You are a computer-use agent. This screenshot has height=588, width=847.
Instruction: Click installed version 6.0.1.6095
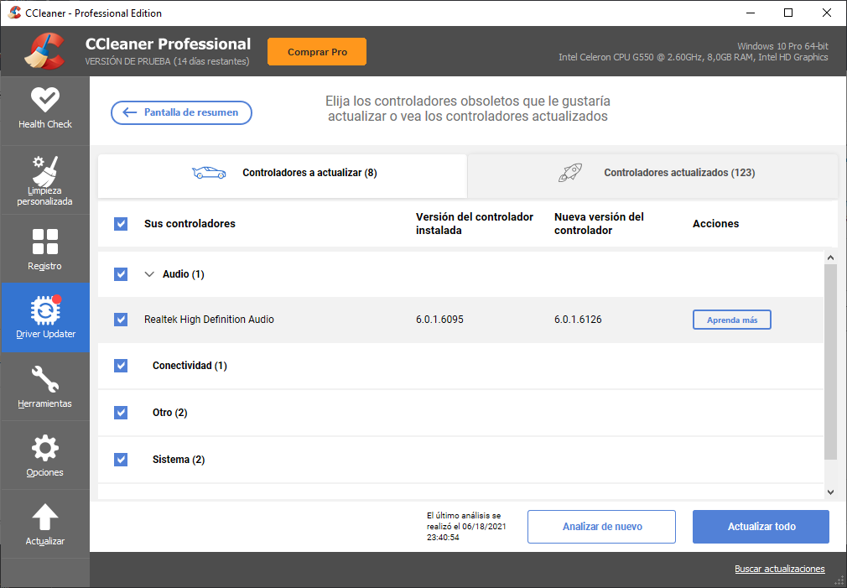click(x=439, y=320)
